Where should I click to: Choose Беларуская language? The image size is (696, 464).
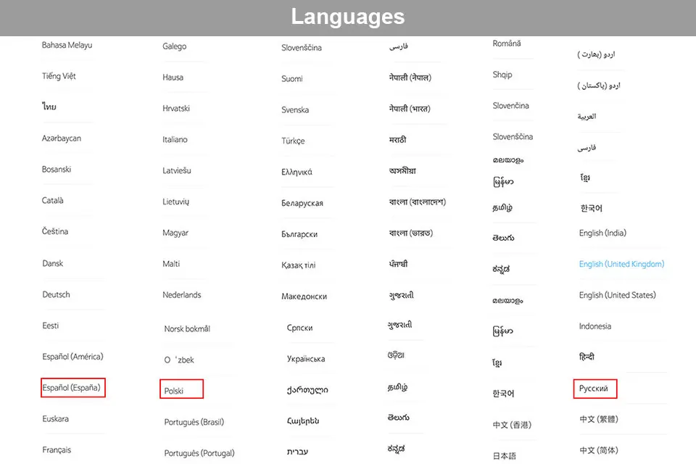pyautogui.click(x=302, y=203)
